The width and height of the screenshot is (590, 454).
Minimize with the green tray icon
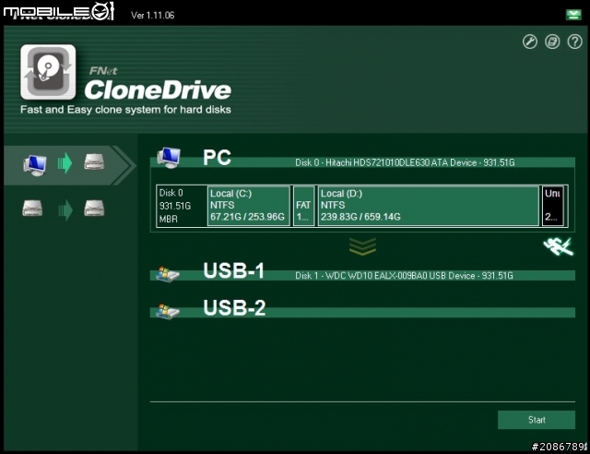pos(573,15)
